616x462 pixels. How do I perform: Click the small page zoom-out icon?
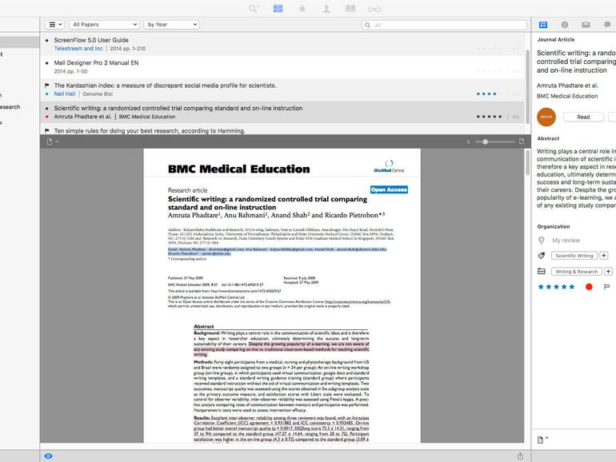[x=468, y=142]
